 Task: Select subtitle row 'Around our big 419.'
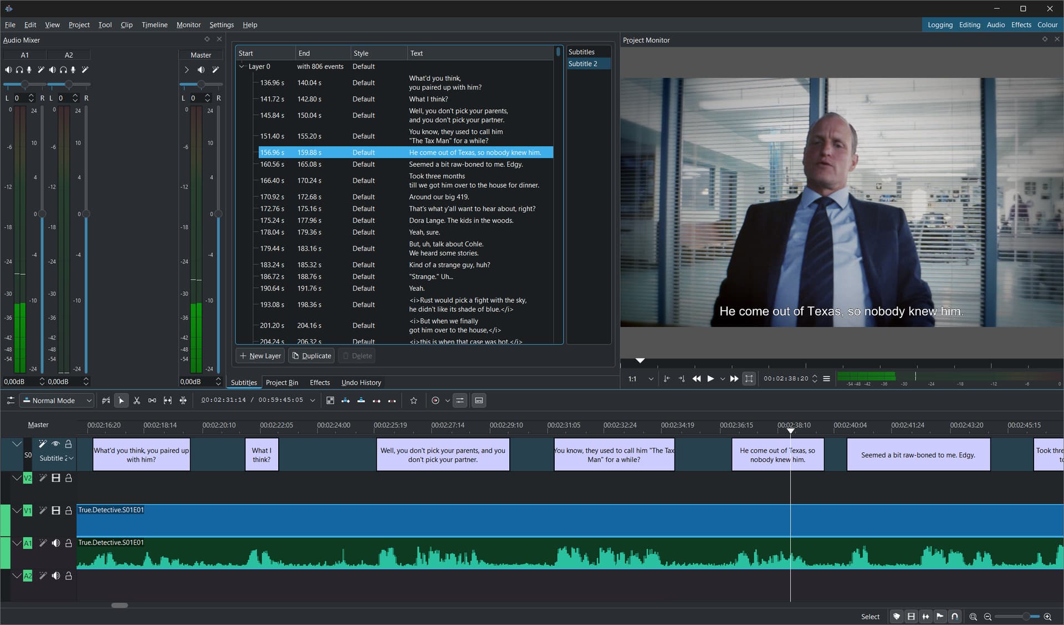pos(406,197)
